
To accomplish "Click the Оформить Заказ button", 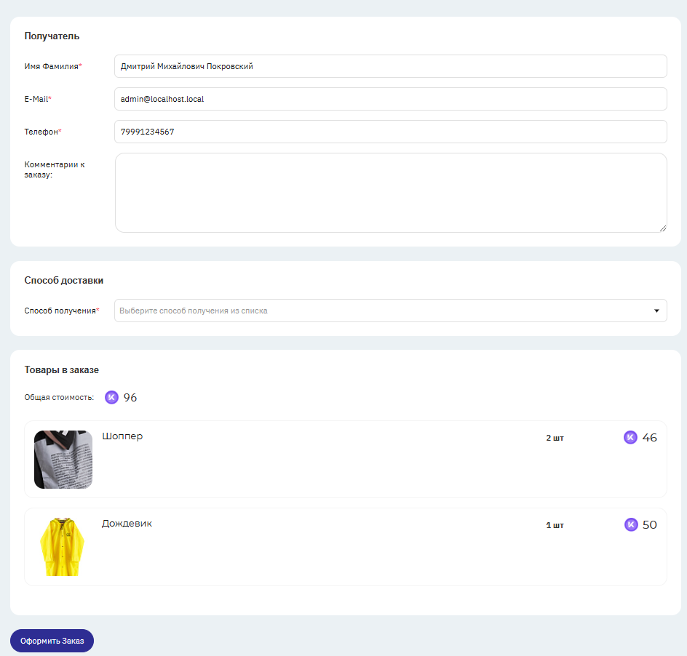I will pyautogui.click(x=52, y=641).
